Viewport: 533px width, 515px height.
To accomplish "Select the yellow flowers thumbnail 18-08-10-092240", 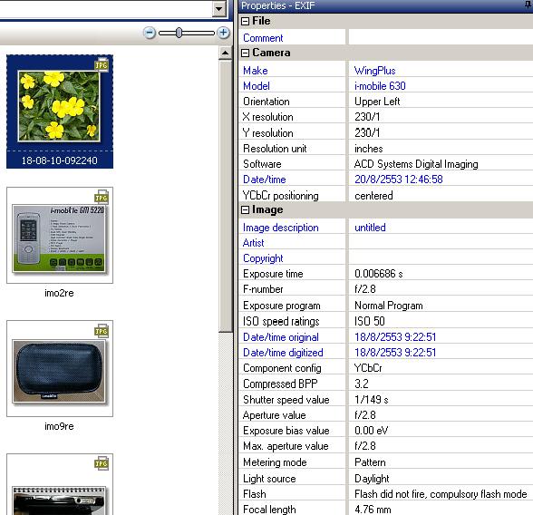I will 60,112.
